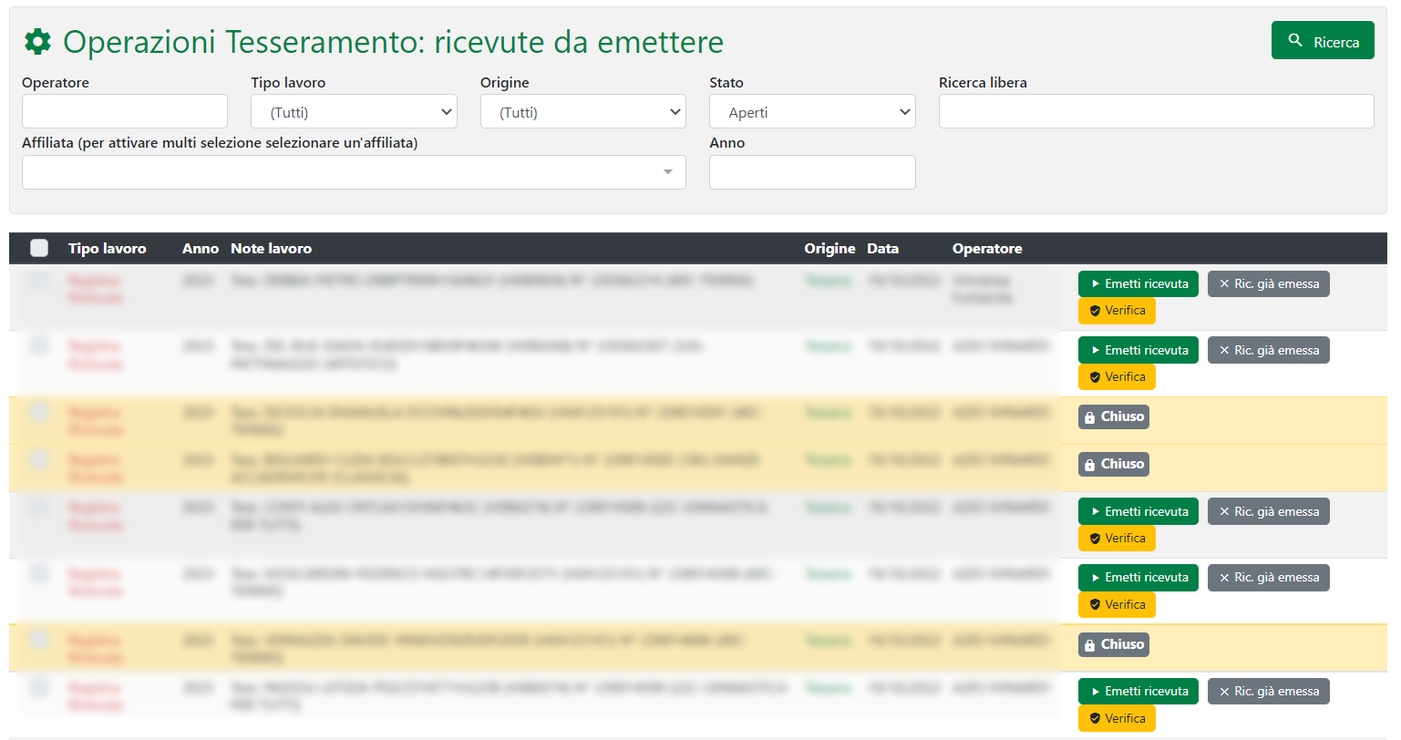Check the first table row's checkbox

tap(39, 280)
